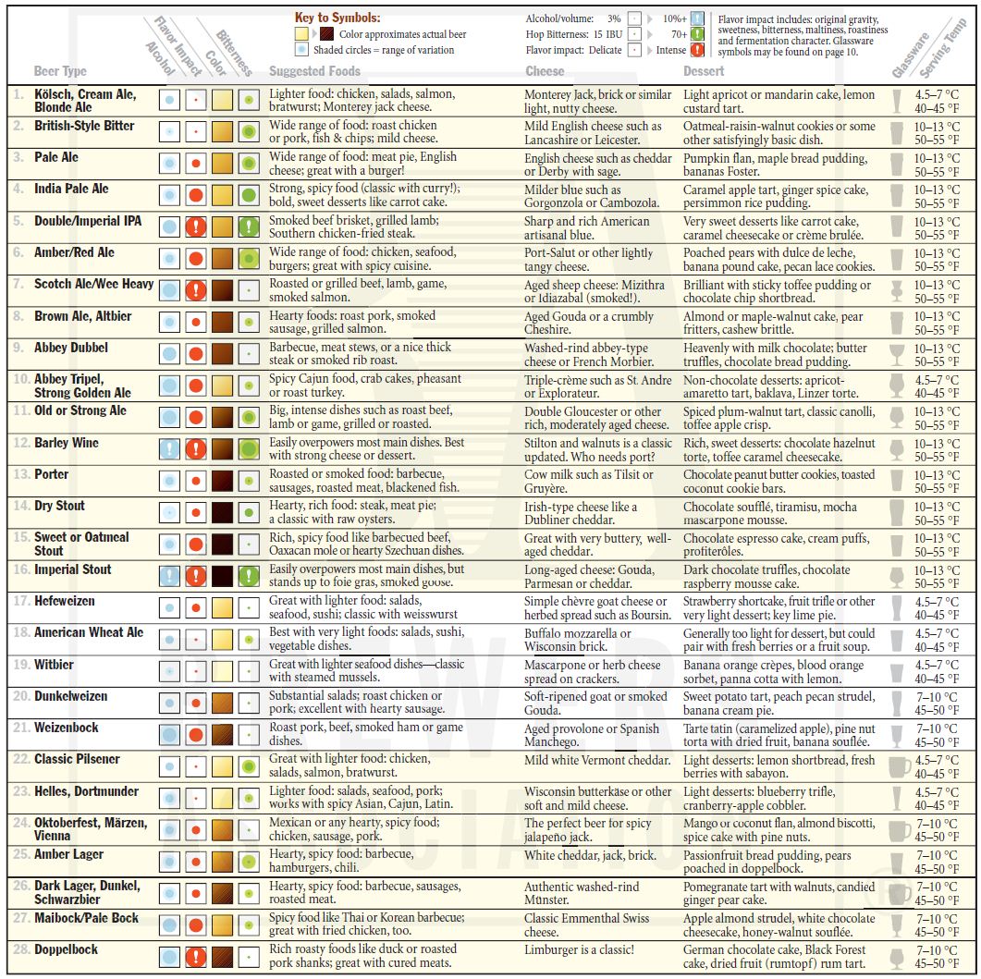981x979 pixels.
Task: Click the "Dessert" column header
Action: point(704,70)
